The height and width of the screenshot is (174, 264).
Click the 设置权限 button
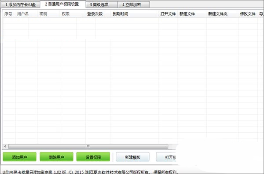click(x=93, y=157)
